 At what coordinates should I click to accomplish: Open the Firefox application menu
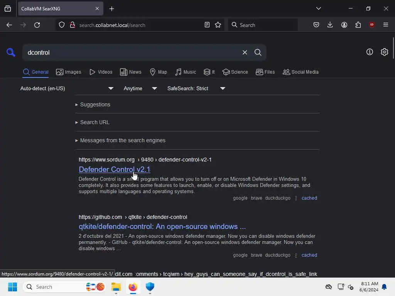pyautogui.click(x=386, y=25)
